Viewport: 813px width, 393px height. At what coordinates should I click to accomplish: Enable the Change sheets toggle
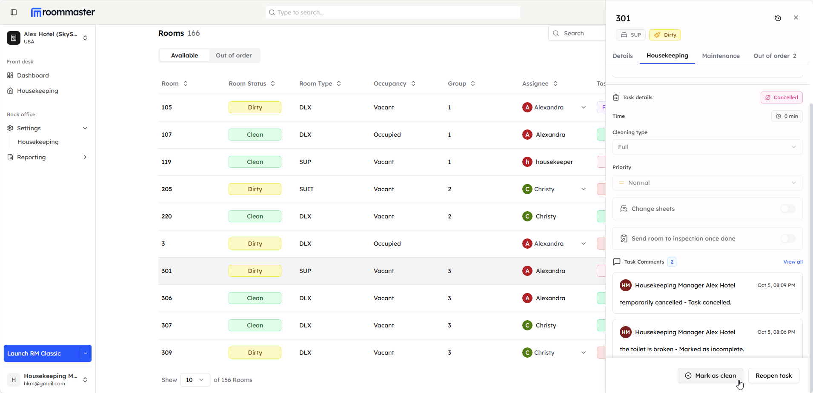(787, 209)
